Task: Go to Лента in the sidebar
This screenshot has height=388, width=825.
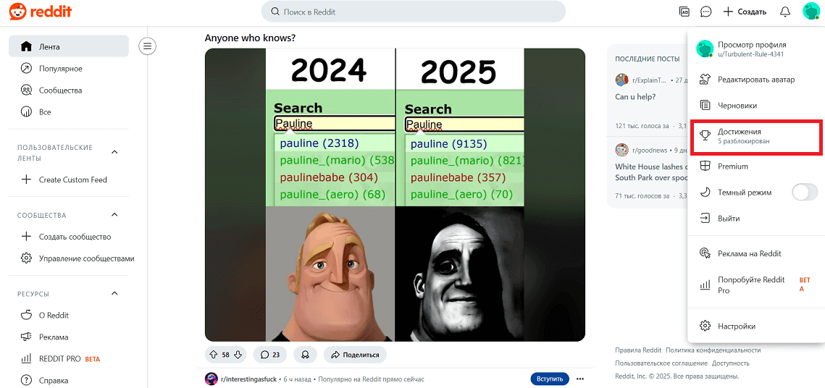Action: click(x=68, y=46)
